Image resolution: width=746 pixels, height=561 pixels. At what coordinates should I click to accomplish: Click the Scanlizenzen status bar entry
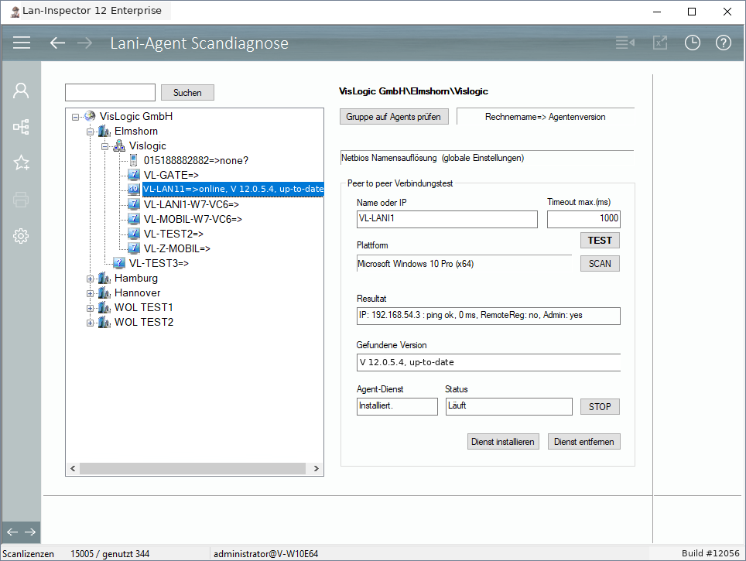pyautogui.click(x=28, y=554)
